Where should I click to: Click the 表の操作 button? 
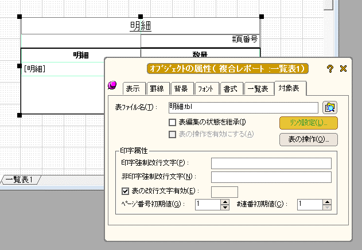(x=308, y=139)
